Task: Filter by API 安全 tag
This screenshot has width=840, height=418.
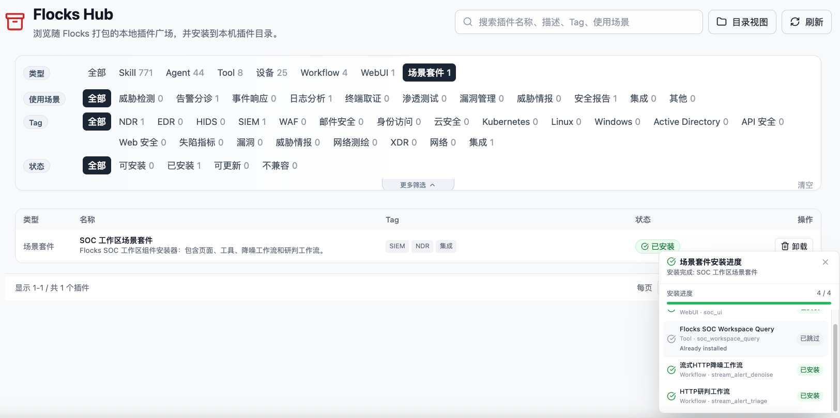Action: (x=762, y=122)
